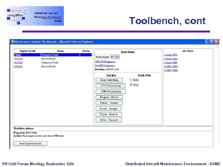Open engine serial 3105394 link
The width and height of the screenshot is (223, 167).
coord(18,62)
